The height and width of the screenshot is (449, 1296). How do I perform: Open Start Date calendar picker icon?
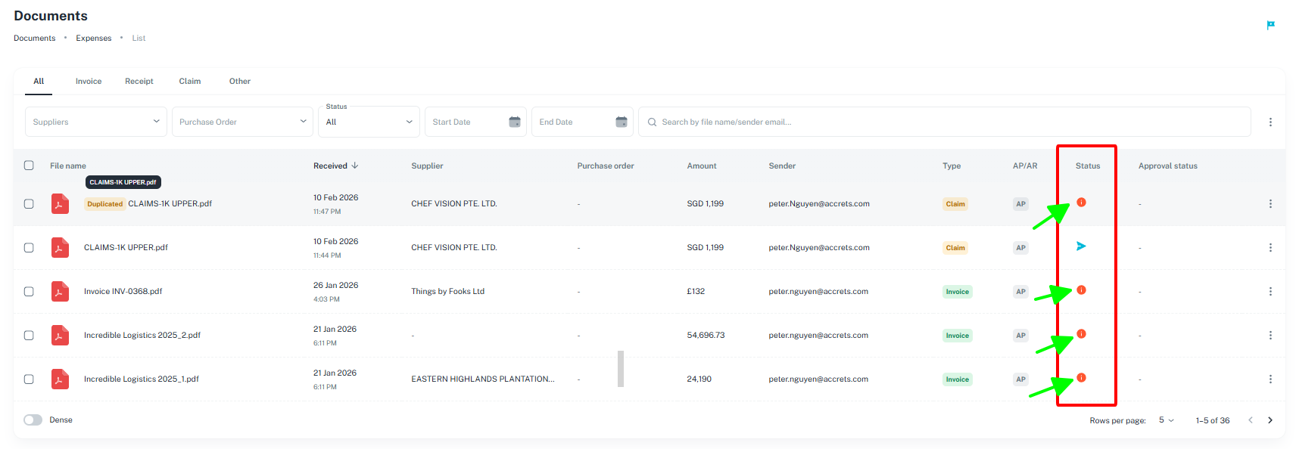point(515,122)
